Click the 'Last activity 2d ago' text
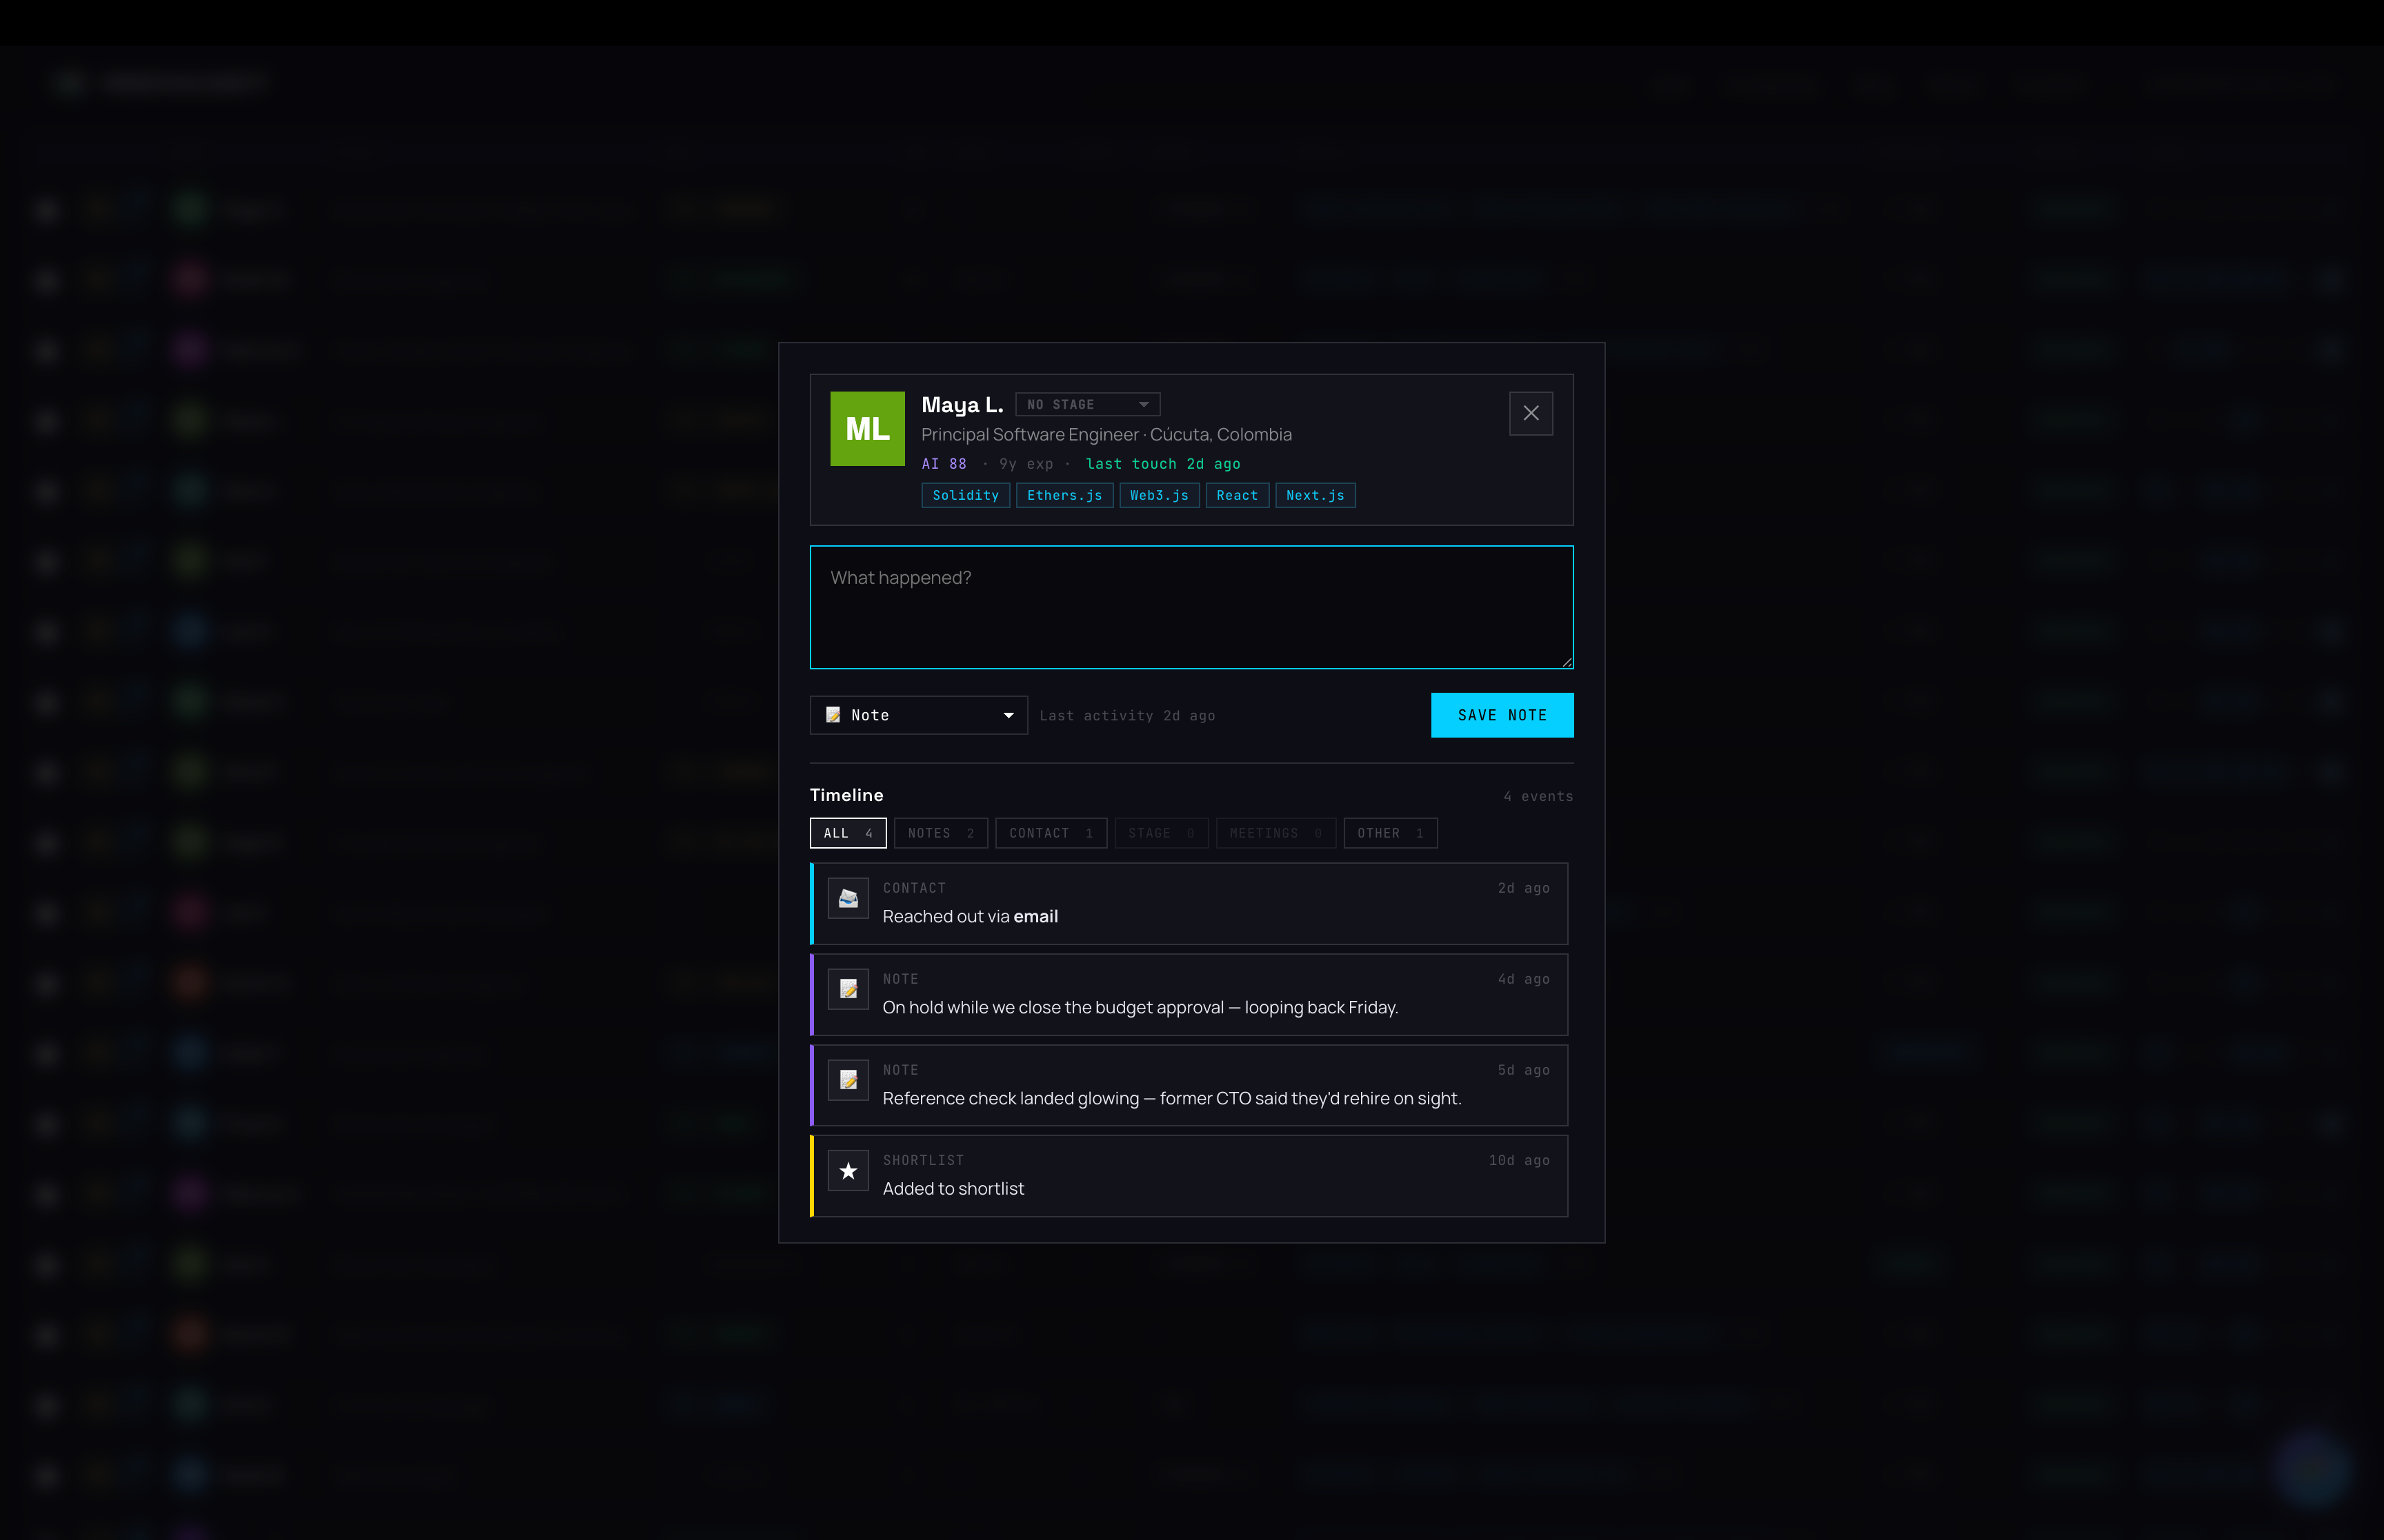The image size is (2384, 1540). tap(1127, 716)
